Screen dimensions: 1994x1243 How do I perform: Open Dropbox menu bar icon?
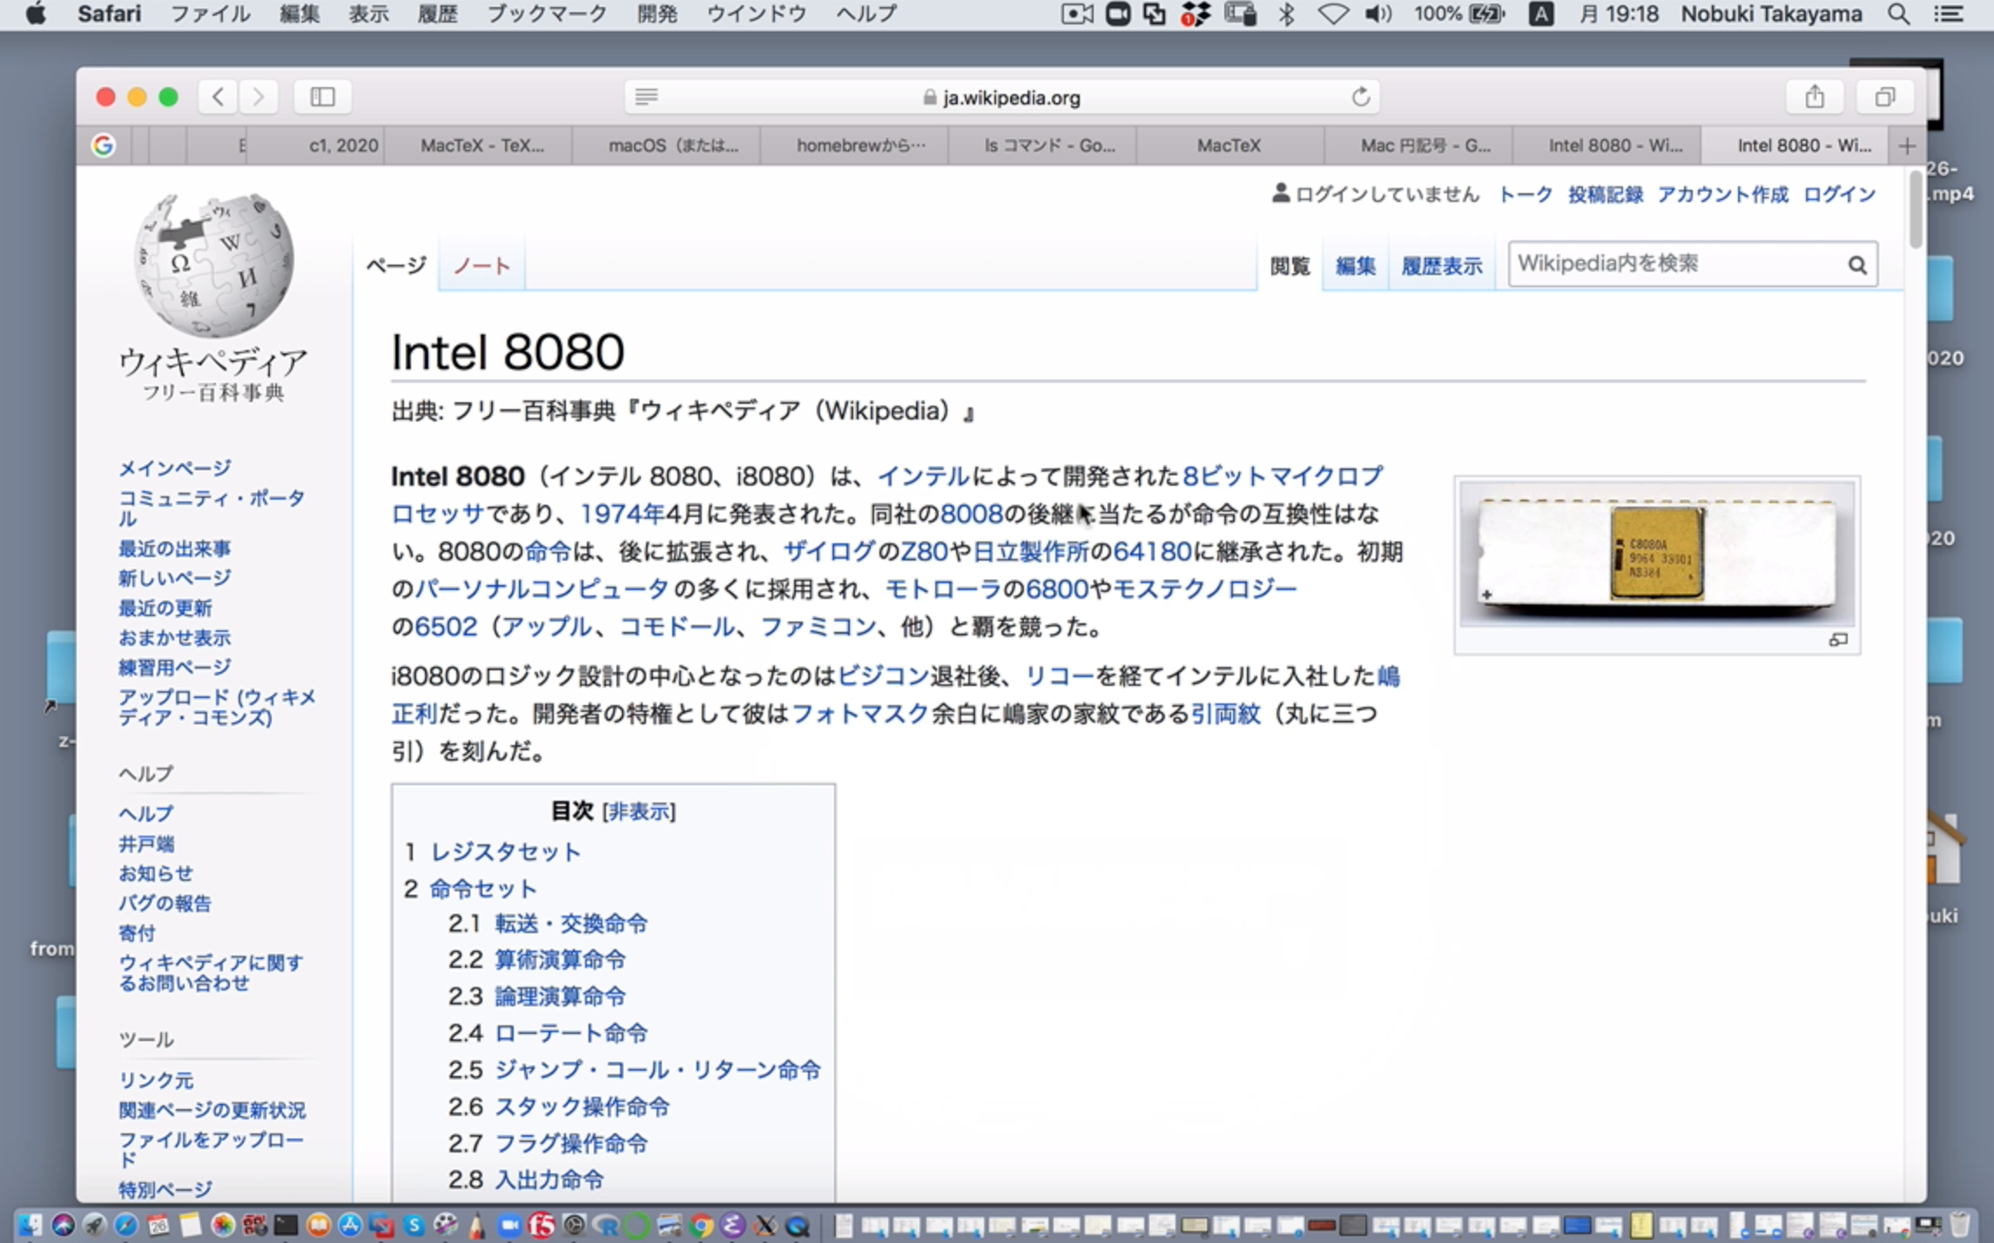click(x=1196, y=14)
